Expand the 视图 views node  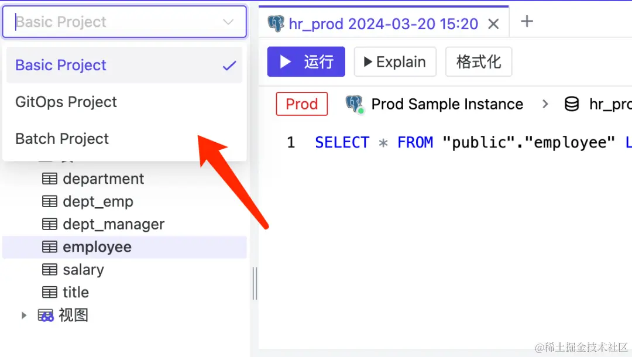coord(24,315)
